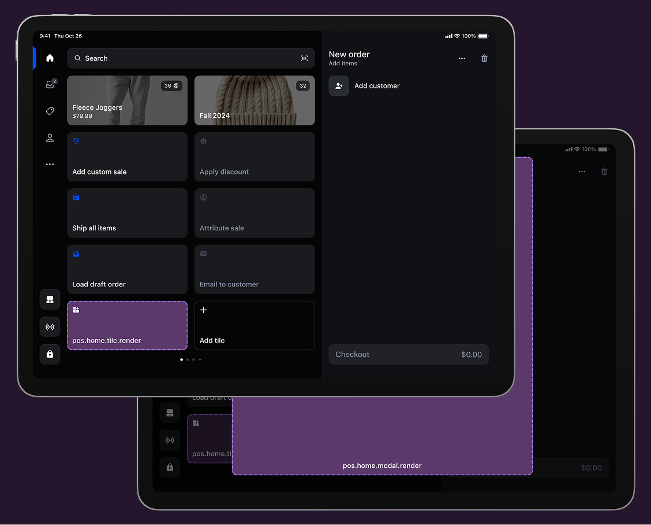
Task: Open the Customers icon in sidebar
Action: (x=50, y=137)
